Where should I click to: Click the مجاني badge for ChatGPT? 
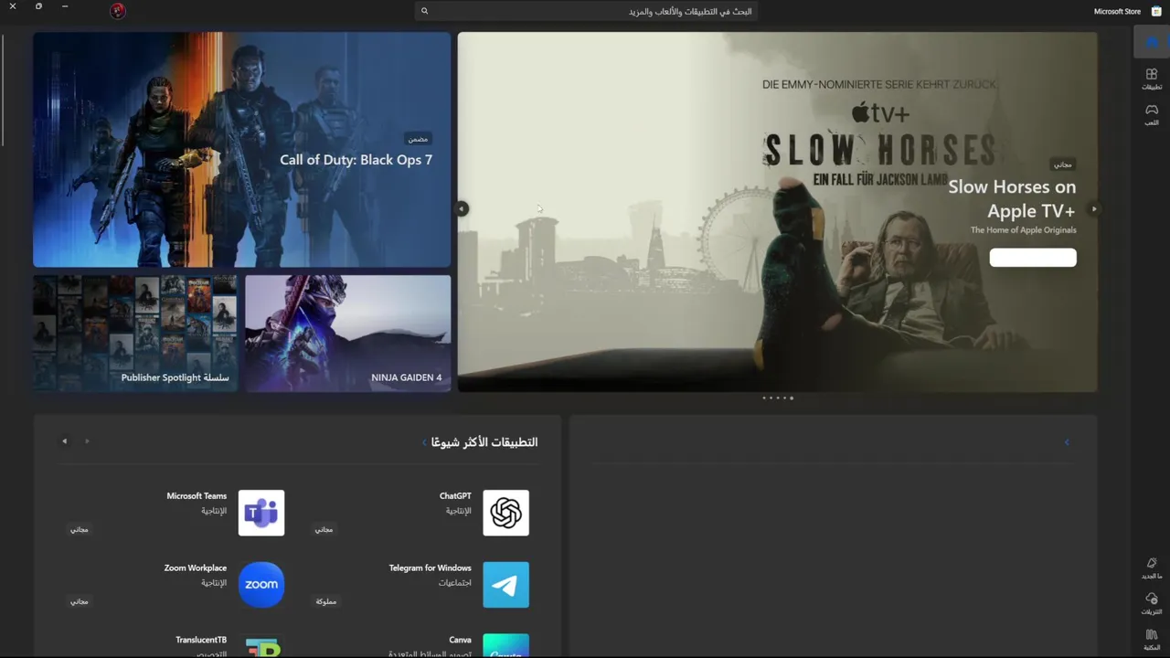[x=324, y=529]
